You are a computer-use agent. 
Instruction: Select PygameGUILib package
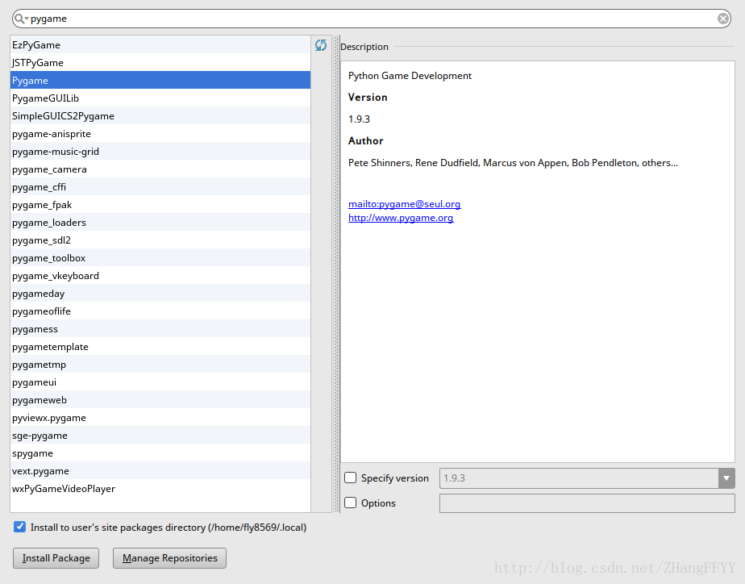(160, 98)
